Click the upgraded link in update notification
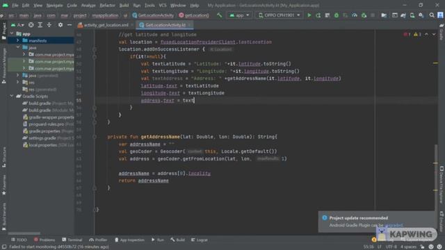 pos(394,225)
